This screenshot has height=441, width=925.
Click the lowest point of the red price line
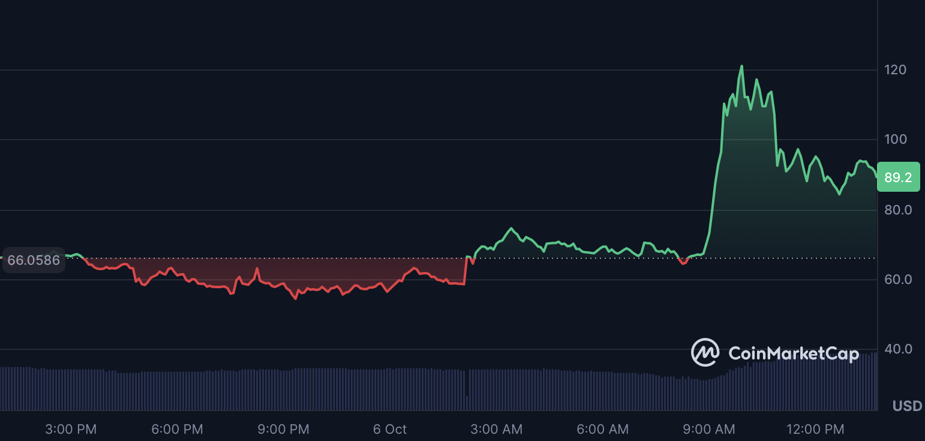(x=296, y=298)
